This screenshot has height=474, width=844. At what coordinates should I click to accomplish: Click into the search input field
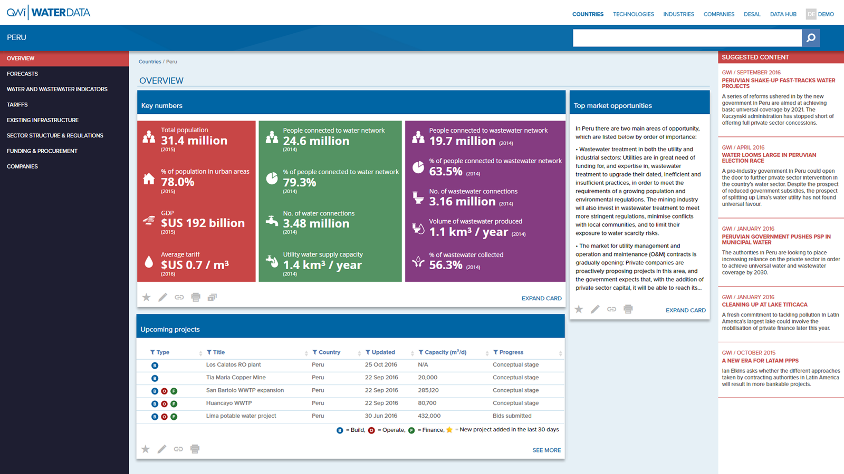(x=687, y=38)
